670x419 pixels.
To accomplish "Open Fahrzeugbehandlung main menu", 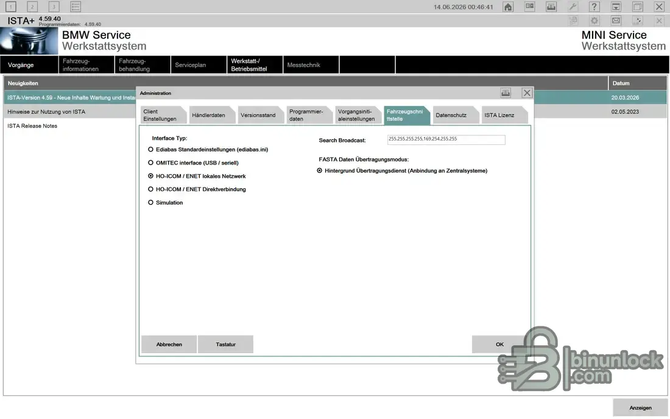I will pyautogui.click(x=143, y=65).
